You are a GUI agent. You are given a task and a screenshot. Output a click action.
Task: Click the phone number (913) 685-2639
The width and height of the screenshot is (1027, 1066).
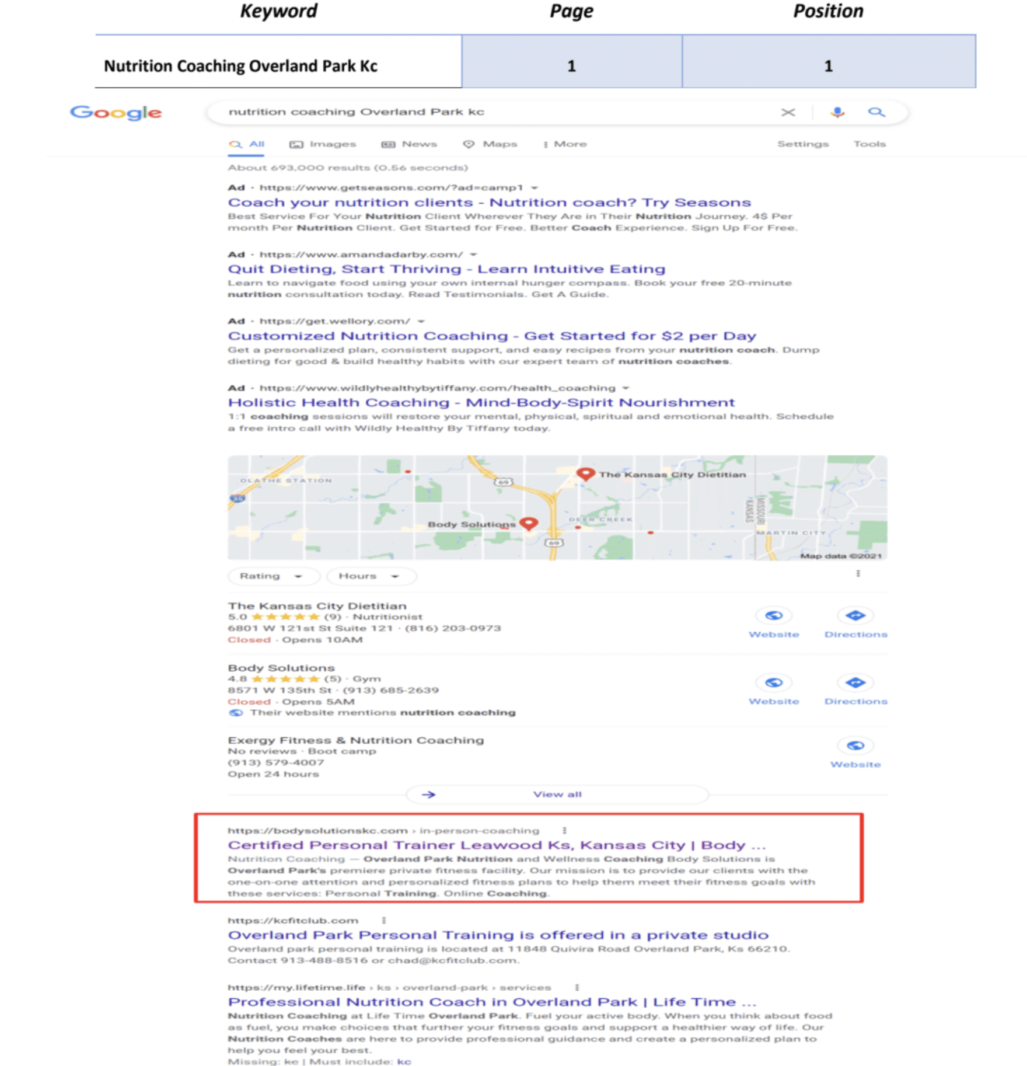(390, 691)
